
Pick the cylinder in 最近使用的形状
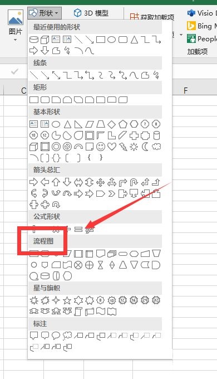pos(34,40)
